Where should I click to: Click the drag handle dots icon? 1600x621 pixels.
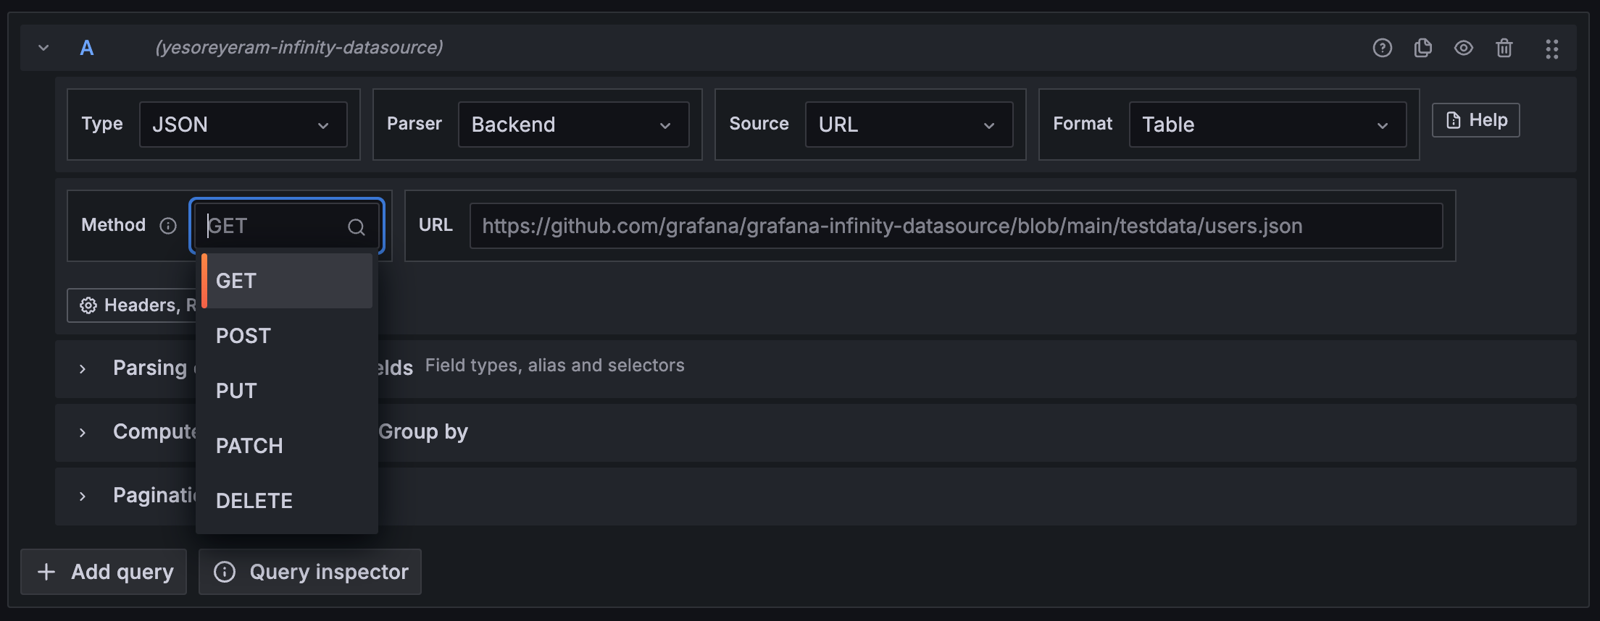pos(1551,48)
